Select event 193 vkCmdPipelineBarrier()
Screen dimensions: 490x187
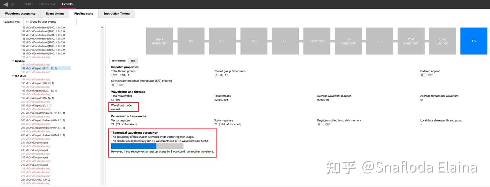pos(36,72)
